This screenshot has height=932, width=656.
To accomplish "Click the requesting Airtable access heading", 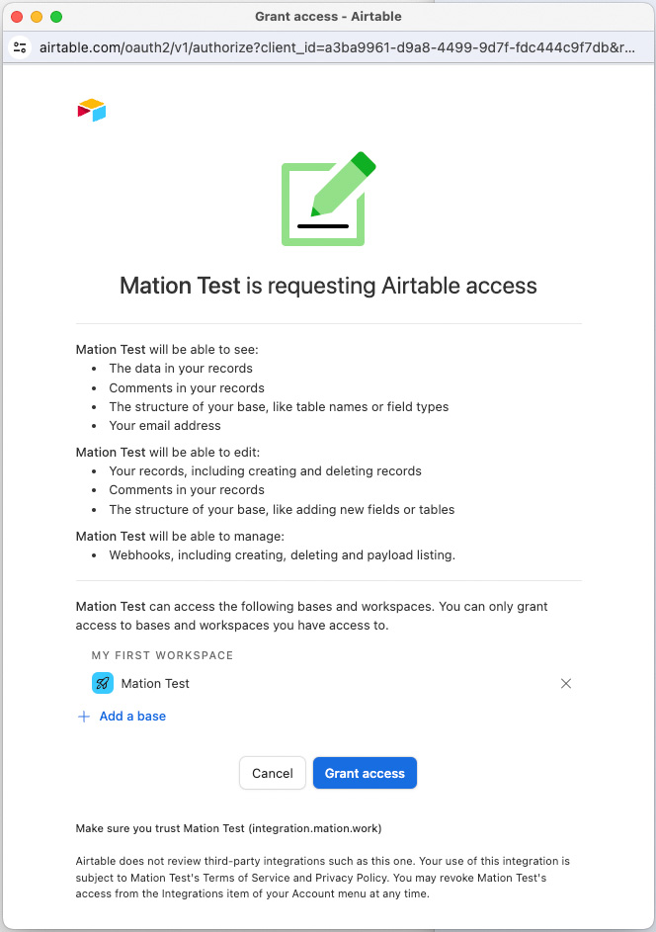I will [328, 286].
